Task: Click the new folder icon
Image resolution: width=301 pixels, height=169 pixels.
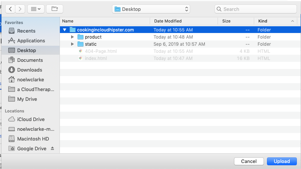Action: pos(55,9)
